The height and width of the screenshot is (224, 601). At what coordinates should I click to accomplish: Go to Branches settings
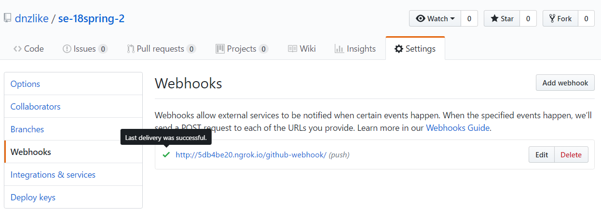73,129
